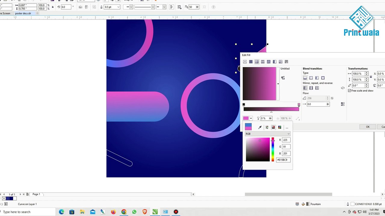Open color palettes view in color popup
The width and height of the screenshot is (385, 216).
280,127
